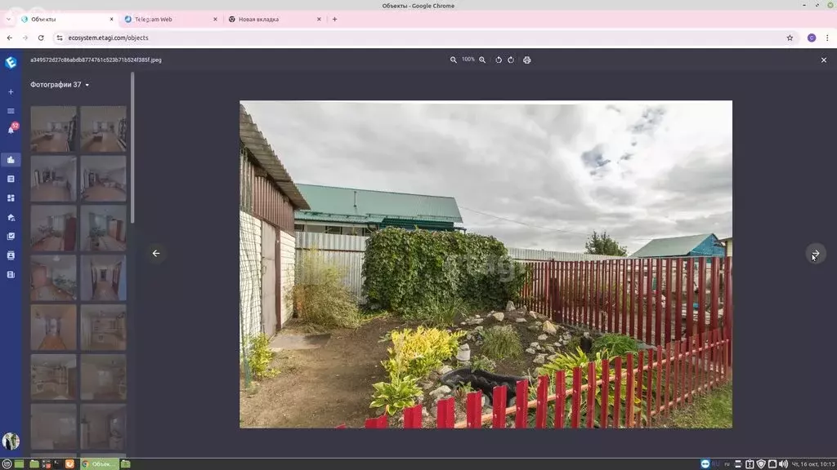Rotate the photo clockwise
The height and width of the screenshot is (470, 837).
pyautogui.click(x=512, y=59)
